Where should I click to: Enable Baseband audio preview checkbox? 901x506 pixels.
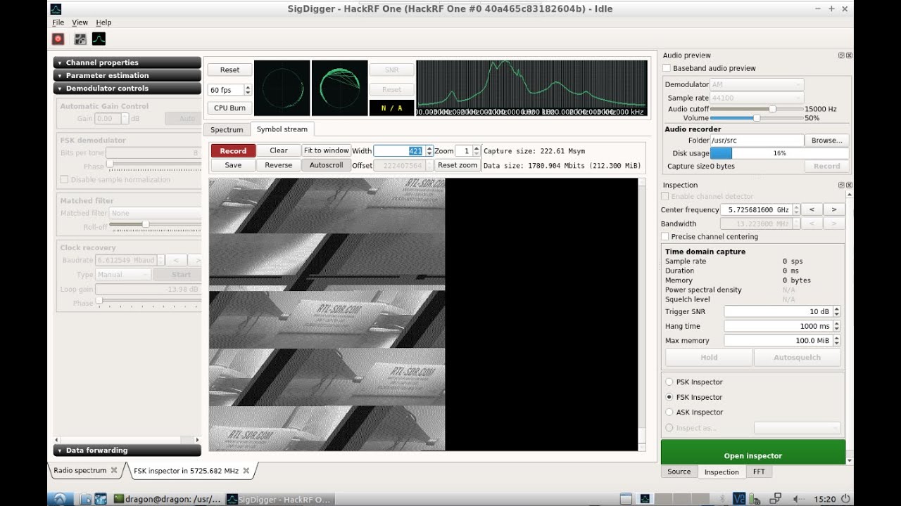[x=667, y=68]
